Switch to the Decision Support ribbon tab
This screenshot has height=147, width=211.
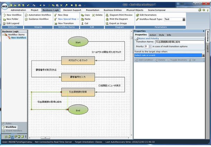tap(72, 10)
